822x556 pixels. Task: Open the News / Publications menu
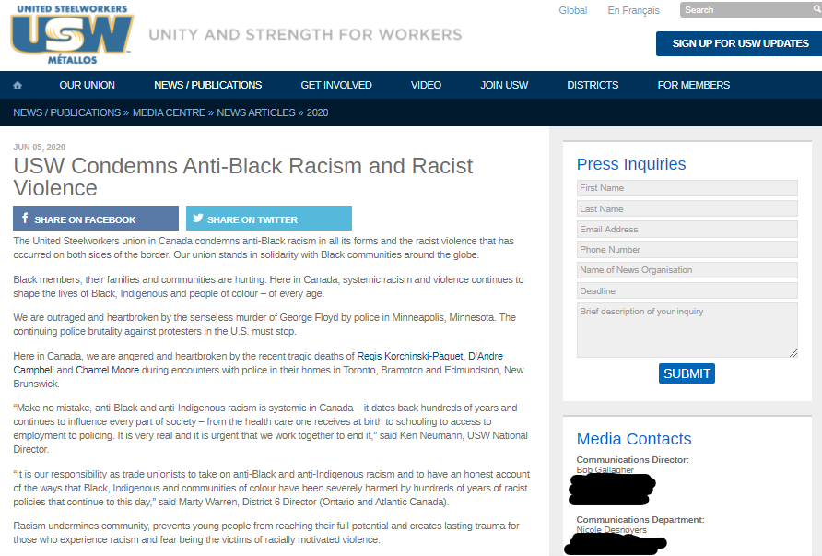(x=207, y=85)
